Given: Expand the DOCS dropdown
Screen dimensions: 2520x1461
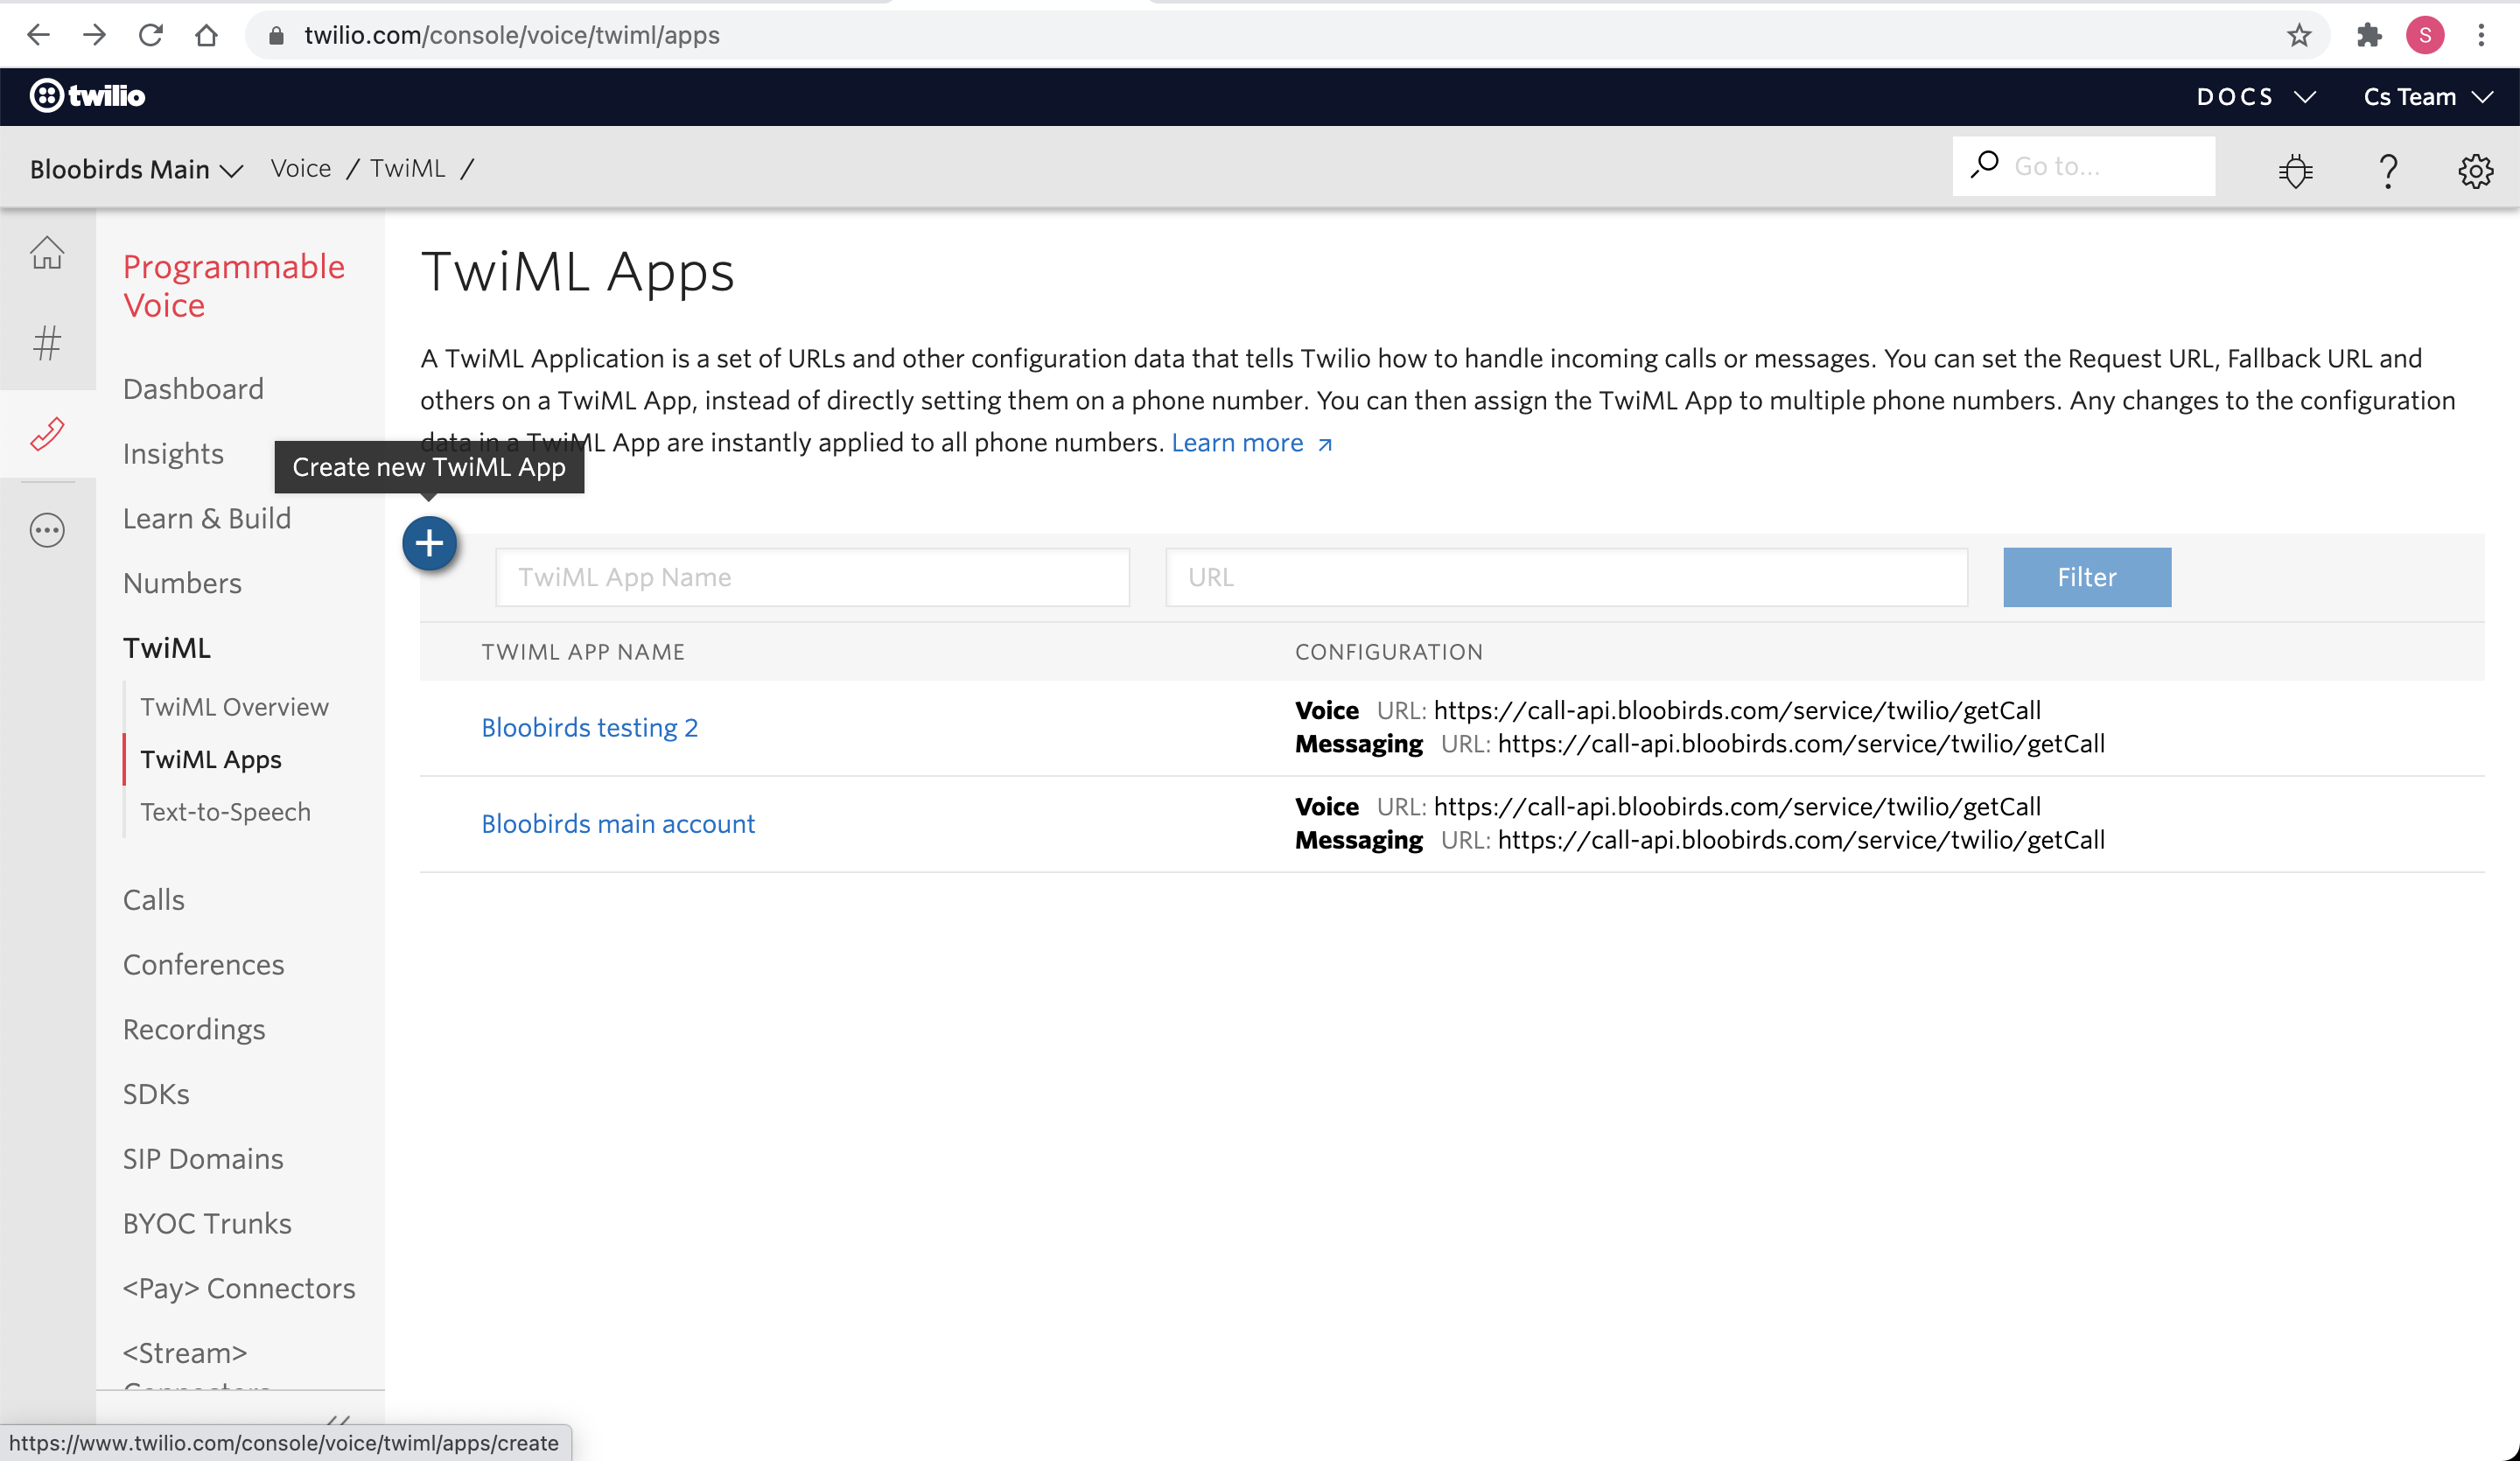Looking at the screenshot, I should 2256,96.
